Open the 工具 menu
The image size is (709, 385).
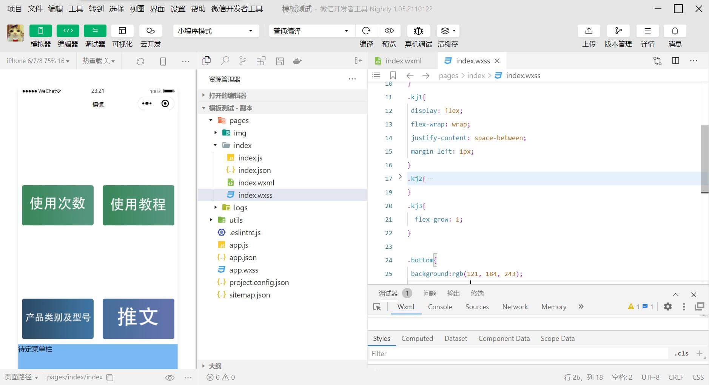click(76, 9)
